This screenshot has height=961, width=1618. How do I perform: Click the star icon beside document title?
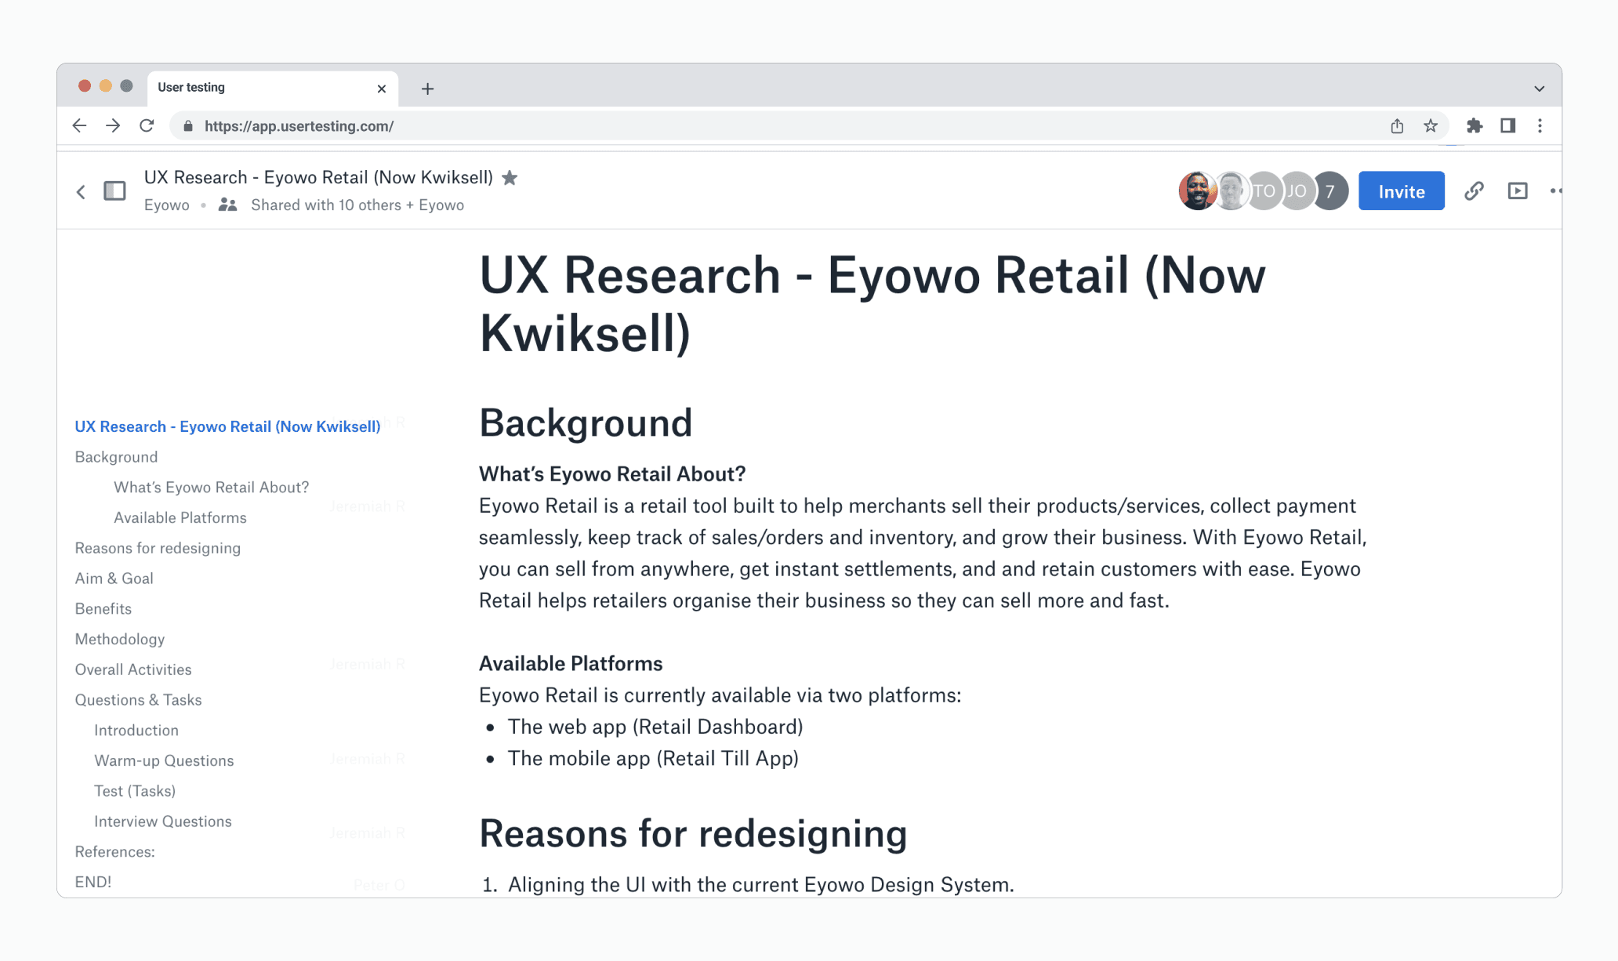[510, 178]
